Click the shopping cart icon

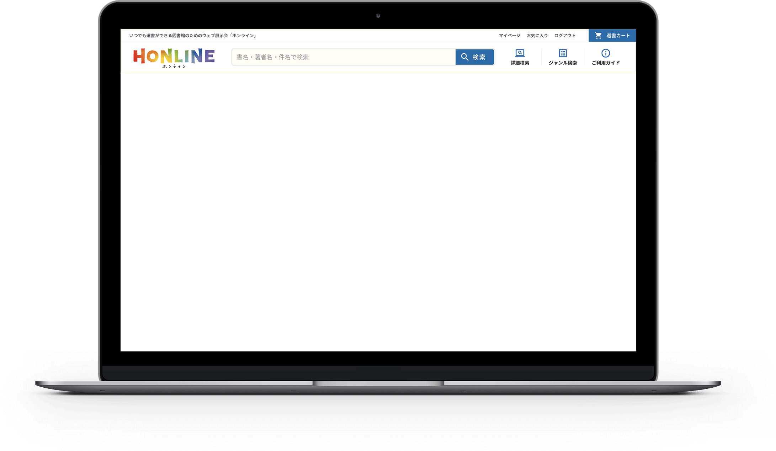pos(598,36)
